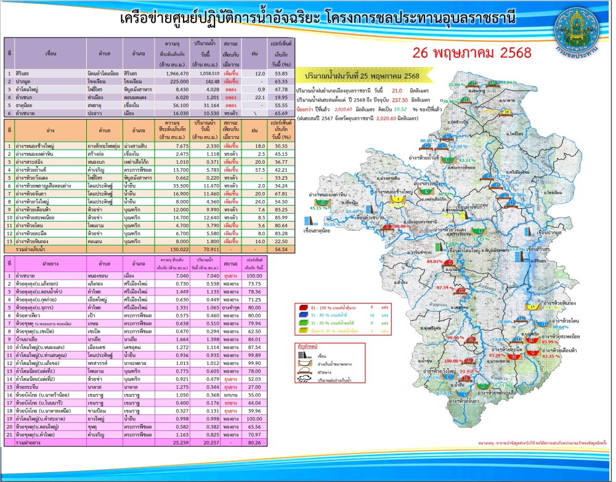Click the medium reservoir symbol in the legend
The width and height of the screenshot is (616, 482).
tap(304, 364)
